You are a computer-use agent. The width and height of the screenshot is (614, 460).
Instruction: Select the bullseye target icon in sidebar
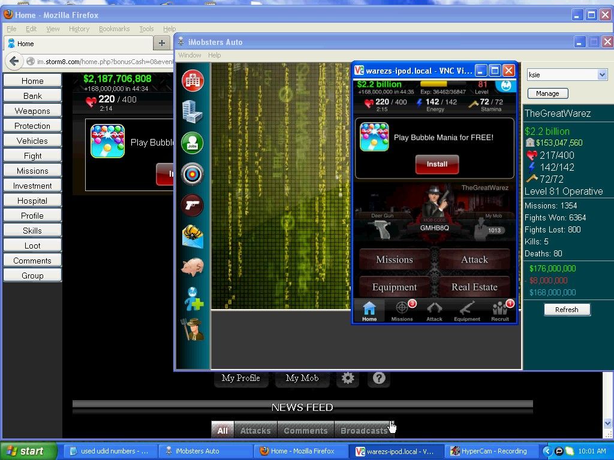[x=192, y=174]
